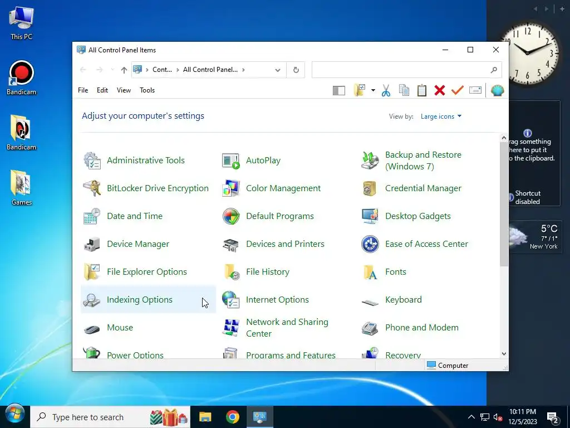
Task: Open the Edit menu
Action: pos(102,90)
